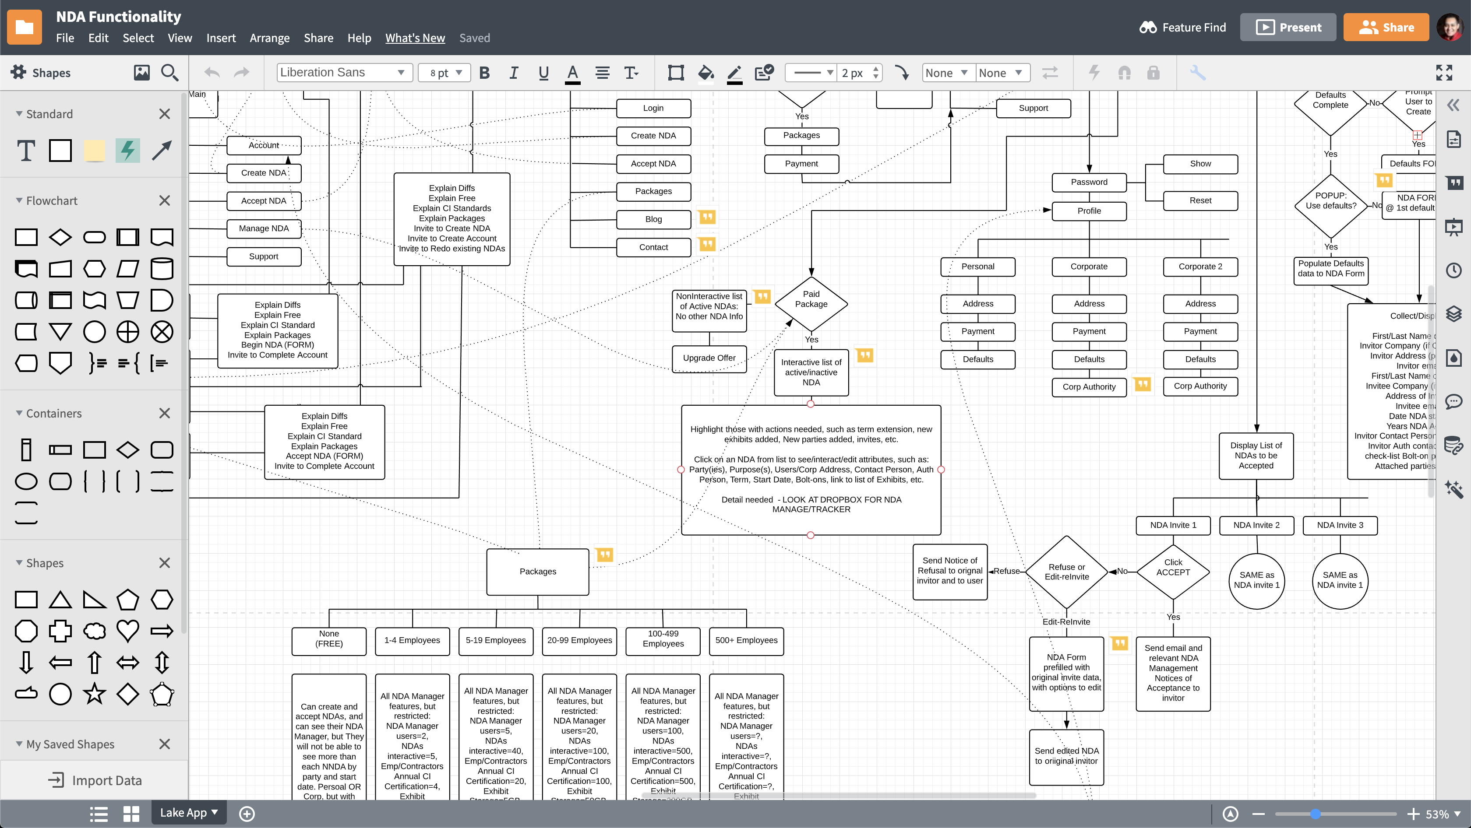Select the Text shape T

tap(26, 151)
